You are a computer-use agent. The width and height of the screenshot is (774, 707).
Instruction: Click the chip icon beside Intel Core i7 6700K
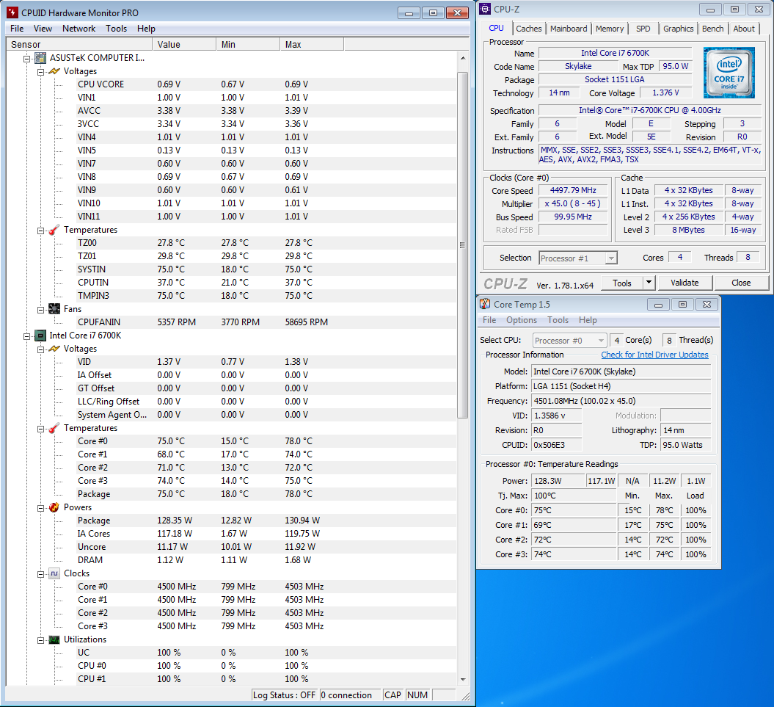tap(40, 336)
